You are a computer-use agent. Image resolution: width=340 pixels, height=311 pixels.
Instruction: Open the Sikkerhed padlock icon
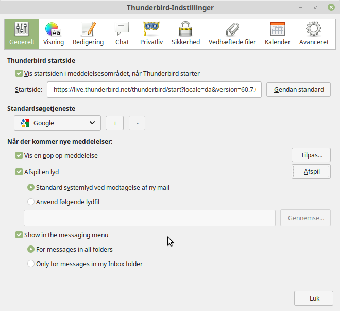pyautogui.click(x=185, y=29)
